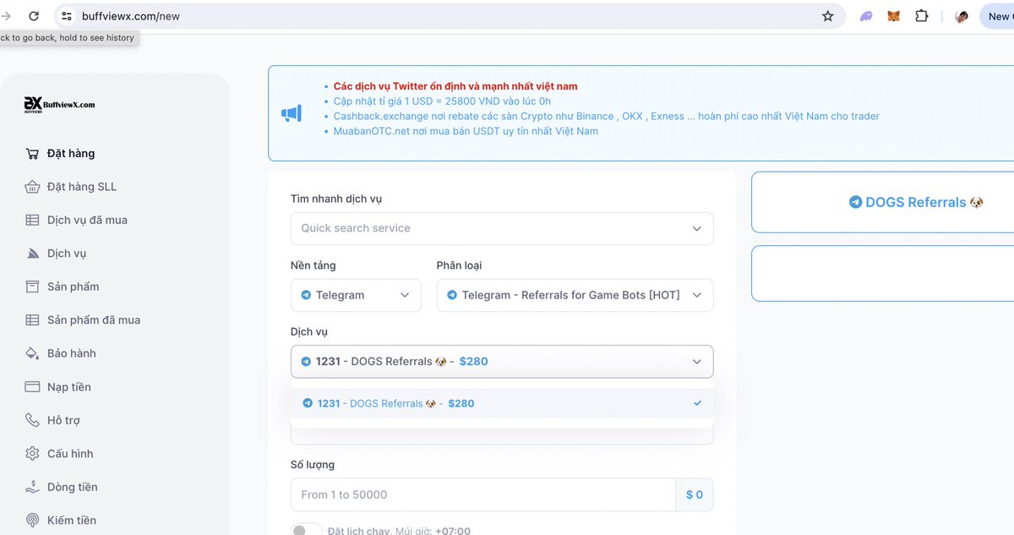The image size is (1014, 535).
Task: Click the Số lượng quantity input field
Action: pyautogui.click(x=483, y=494)
